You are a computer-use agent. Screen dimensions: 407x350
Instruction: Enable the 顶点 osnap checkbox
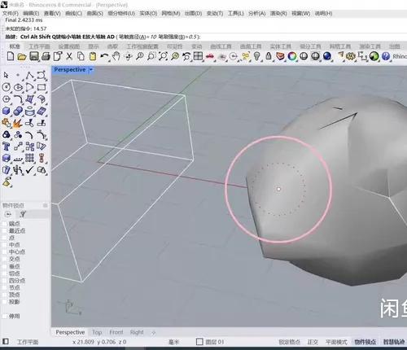pyautogui.click(x=5, y=295)
